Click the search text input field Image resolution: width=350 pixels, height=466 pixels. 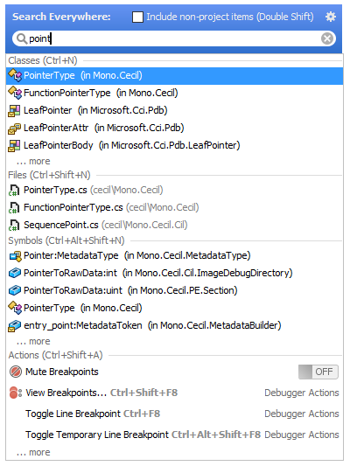tap(174, 38)
